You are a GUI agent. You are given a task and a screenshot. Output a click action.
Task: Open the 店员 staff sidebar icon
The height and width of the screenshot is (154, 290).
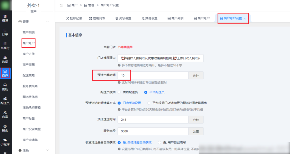[x=5, y=114]
